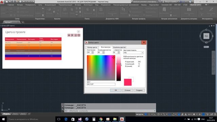
Task: Open the Вид ribbon tab
Action: coord(97,5)
